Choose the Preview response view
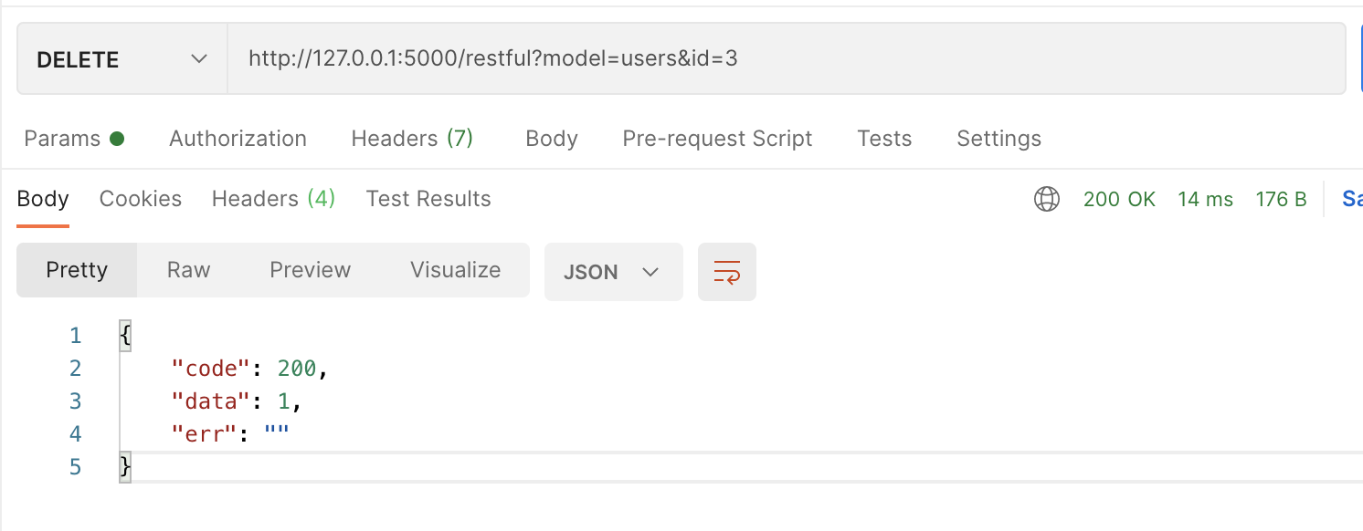The height and width of the screenshot is (531, 1363). (310, 270)
